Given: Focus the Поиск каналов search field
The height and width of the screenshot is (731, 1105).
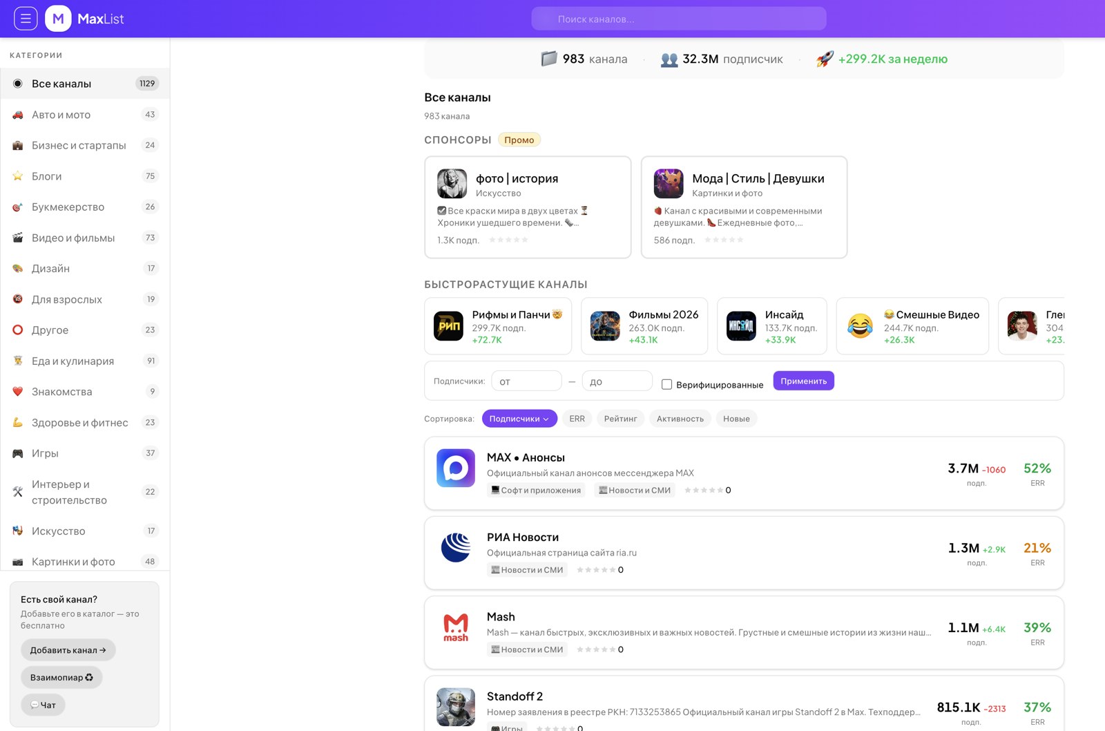Looking at the screenshot, I should pos(679,19).
